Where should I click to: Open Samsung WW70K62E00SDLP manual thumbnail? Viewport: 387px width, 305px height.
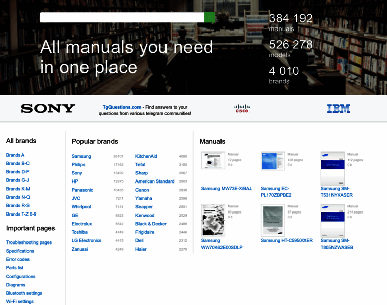tap(213, 220)
